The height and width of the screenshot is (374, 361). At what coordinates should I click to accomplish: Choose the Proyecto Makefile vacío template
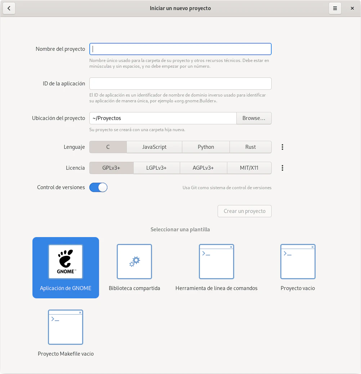tap(66, 327)
